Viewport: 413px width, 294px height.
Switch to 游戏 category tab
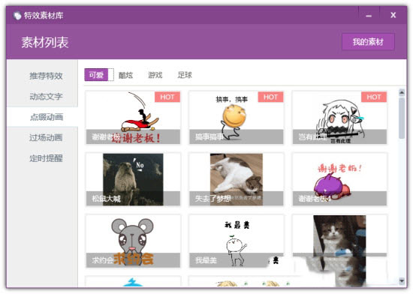point(155,75)
